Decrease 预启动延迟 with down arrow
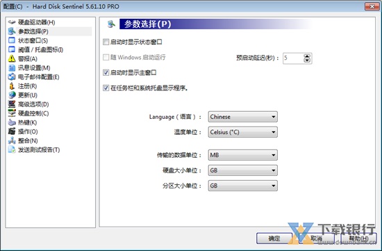382x251 pixels. 307,60
